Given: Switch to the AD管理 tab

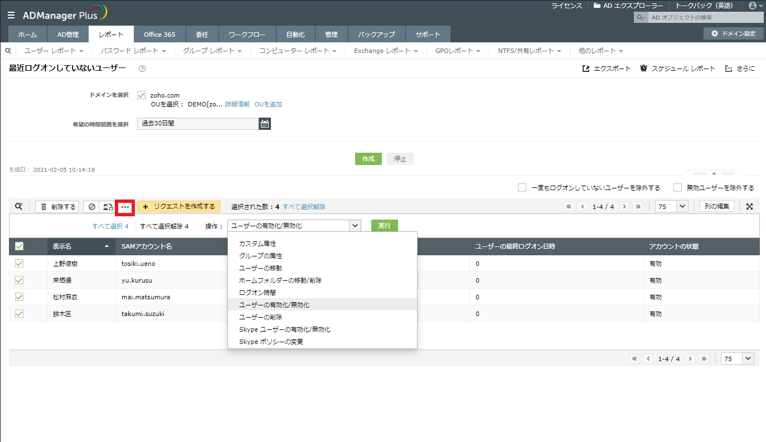Looking at the screenshot, I should click(x=68, y=35).
